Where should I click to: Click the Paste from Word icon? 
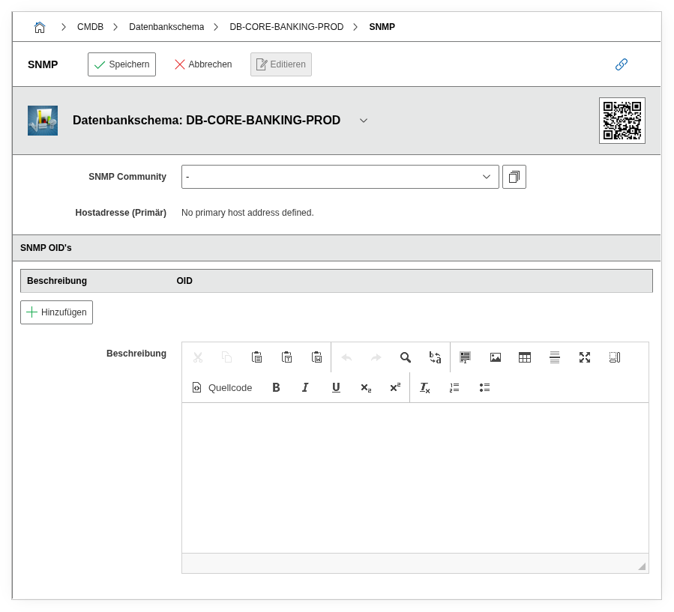(316, 357)
